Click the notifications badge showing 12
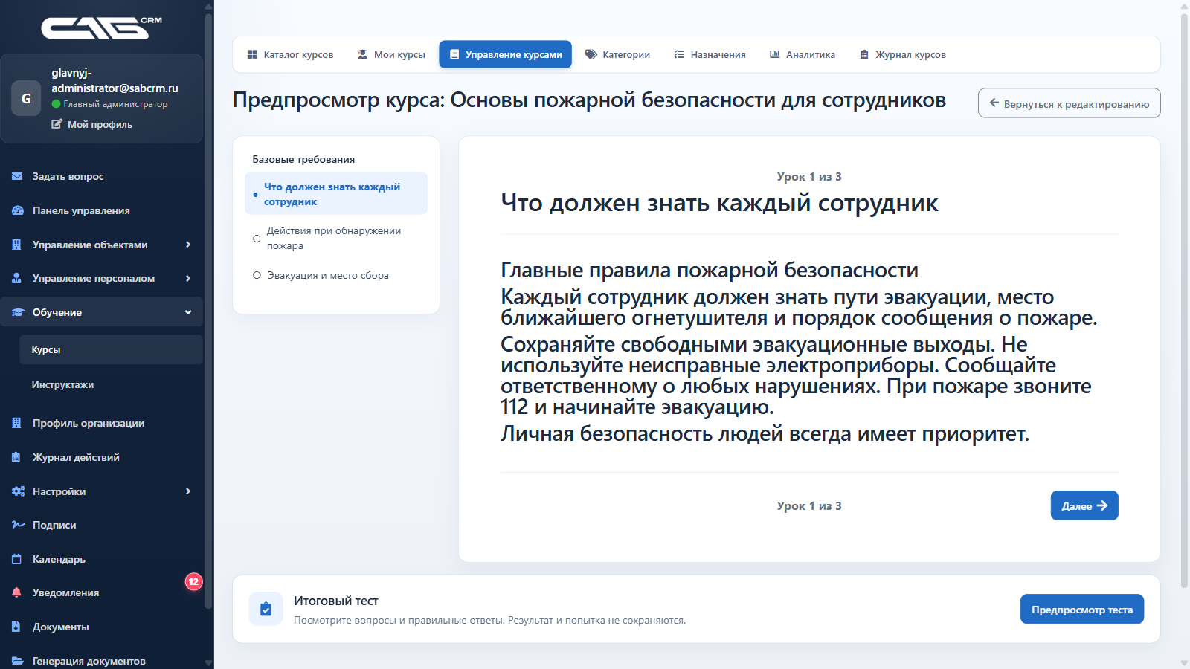Image resolution: width=1190 pixels, height=669 pixels. (x=193, y=581)
